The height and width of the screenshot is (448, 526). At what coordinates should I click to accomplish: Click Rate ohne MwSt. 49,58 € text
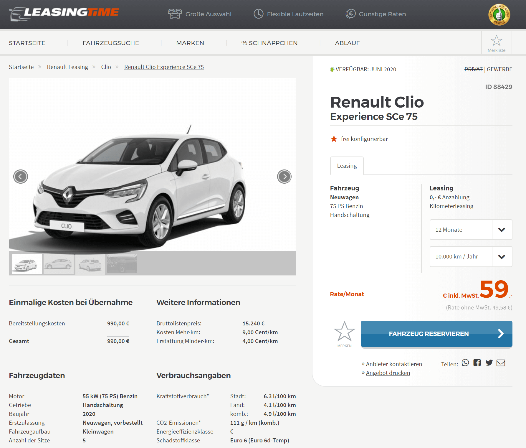479,307
